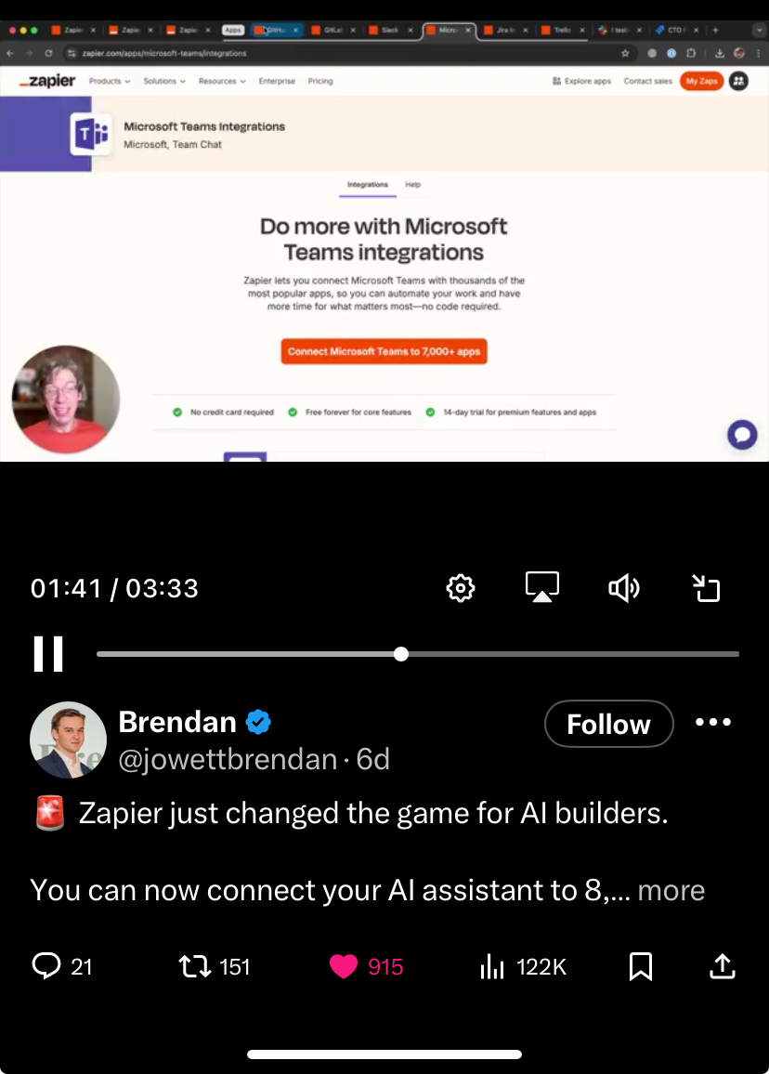Mute the video with the speaker icon
The width and height of the screenshot is (769, 1074).
(624, 588)
